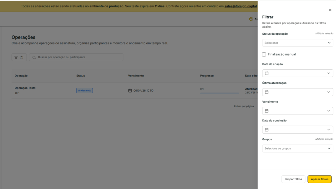Image resolution: width=336 pixels, height=189 pixels.
Task: Expand Data de conclusão chevron arrow
Action: tap(328, 130)
